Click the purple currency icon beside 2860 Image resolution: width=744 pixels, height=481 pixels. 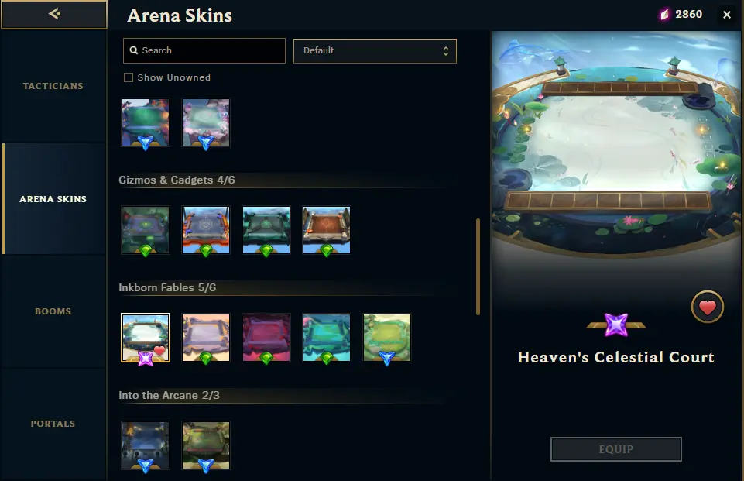pyautogui.click(x=664, y=15)
